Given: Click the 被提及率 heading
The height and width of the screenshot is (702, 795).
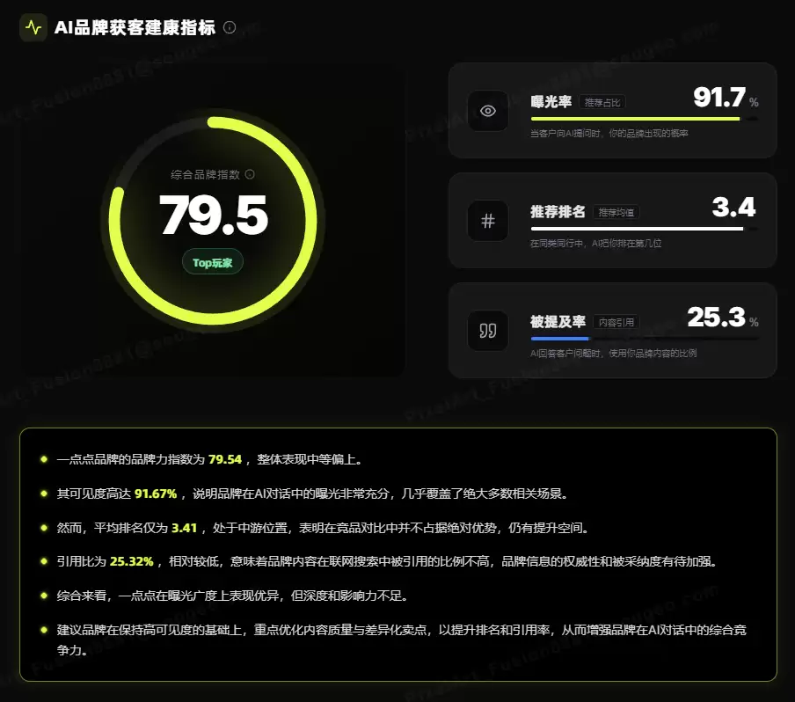Looking at the screenshot, I should tap(558, 322).
